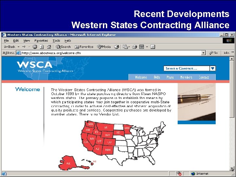The width and height of the screenshot is (236, 177).
Task: Click NV state on the map
Action: click(x=92, y=139)
